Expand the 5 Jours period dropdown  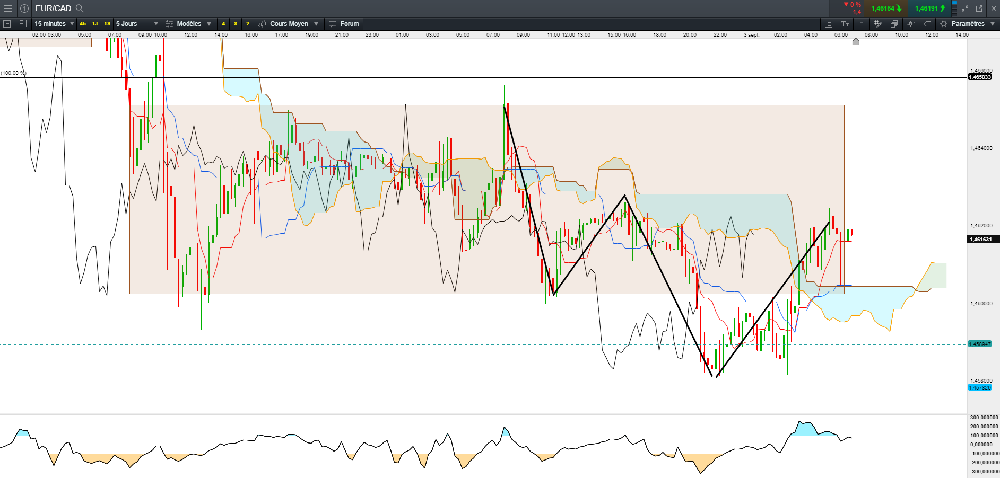(x=137, y=24)
